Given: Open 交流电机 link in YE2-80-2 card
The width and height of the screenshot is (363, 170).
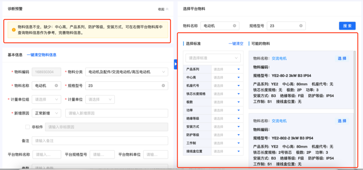Looking at the screenshot, I should click(x=279, y=58).
